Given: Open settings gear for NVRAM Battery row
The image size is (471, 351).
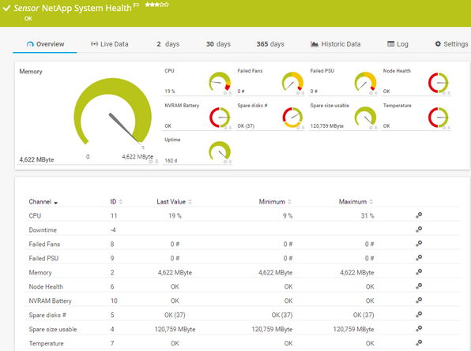Looking at the screenshot, I should click(x=419, y=300).
